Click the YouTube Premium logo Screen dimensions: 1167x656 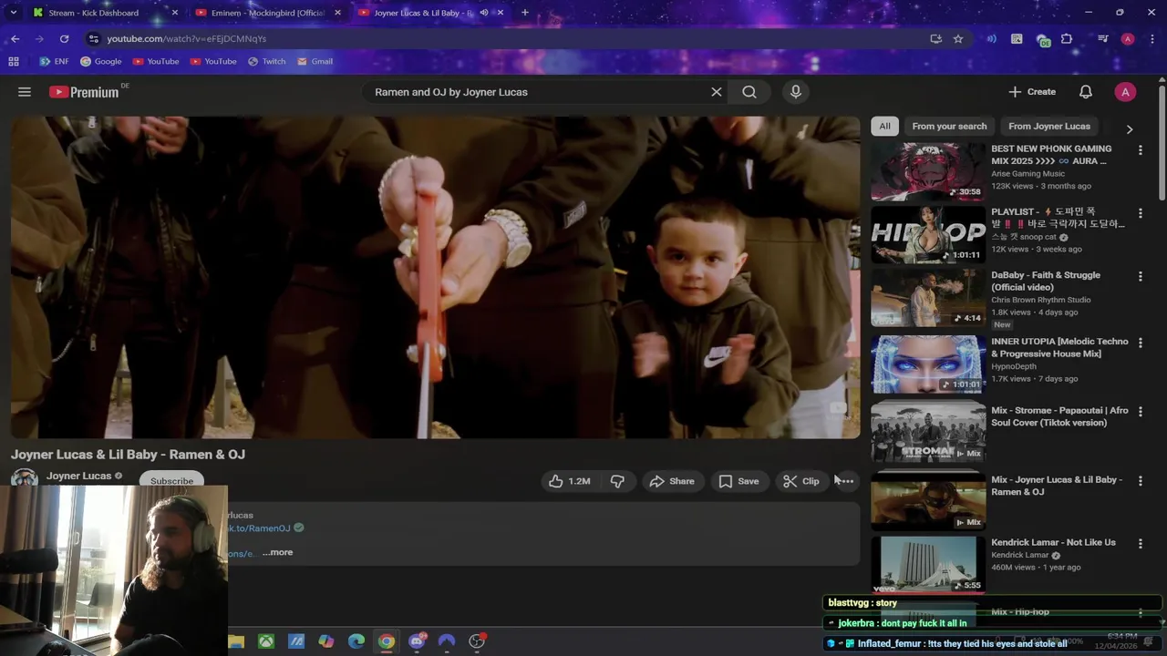coord(84,92)
